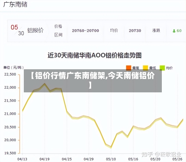
Task: Click the 05/10 x-axis date label
Action: (x=111, y=159)
